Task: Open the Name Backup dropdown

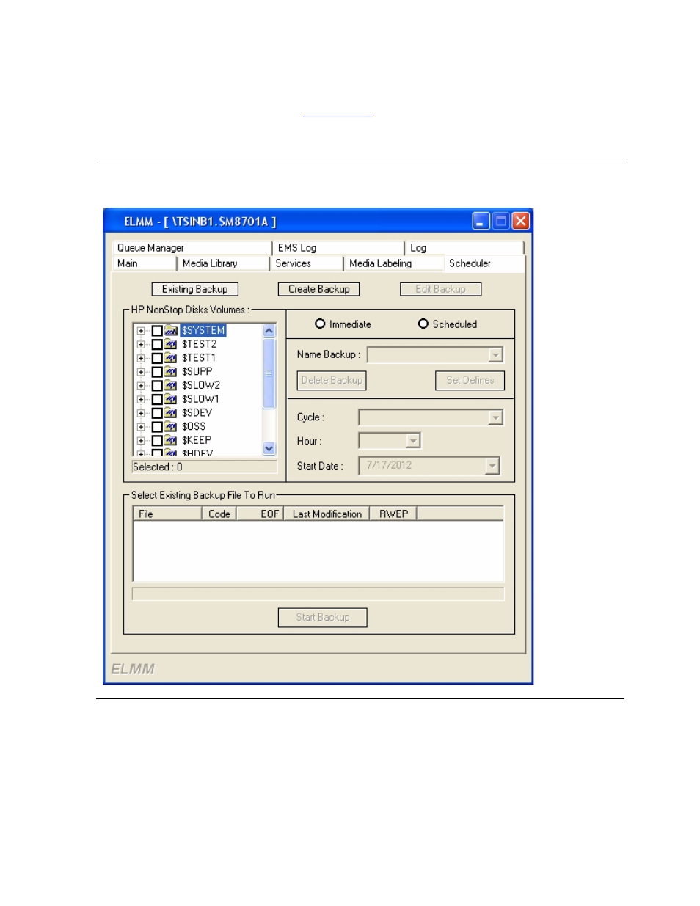Action: (x=496, y=355)
